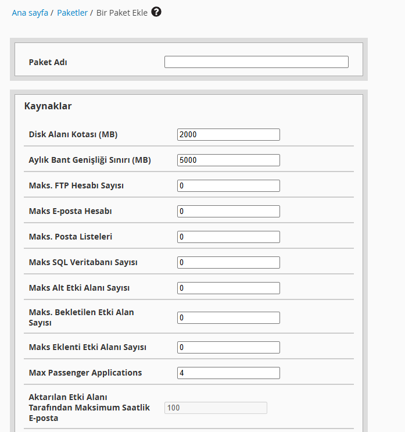Click the Paket Adı text field
This screenshot has height=432, width=405.
coord(256,62)
